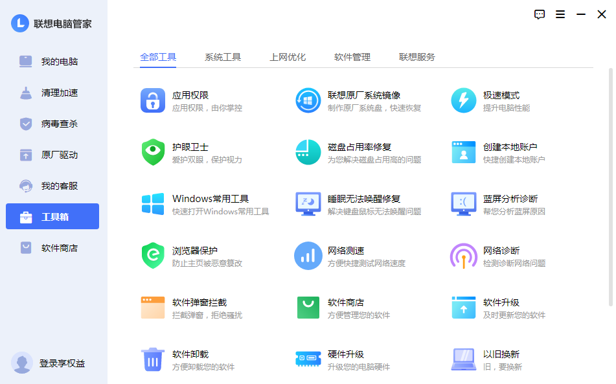The image size is (616, 384).
Task: Open 网络诊断 purple antenna icon
Action: tap(464, 256)
